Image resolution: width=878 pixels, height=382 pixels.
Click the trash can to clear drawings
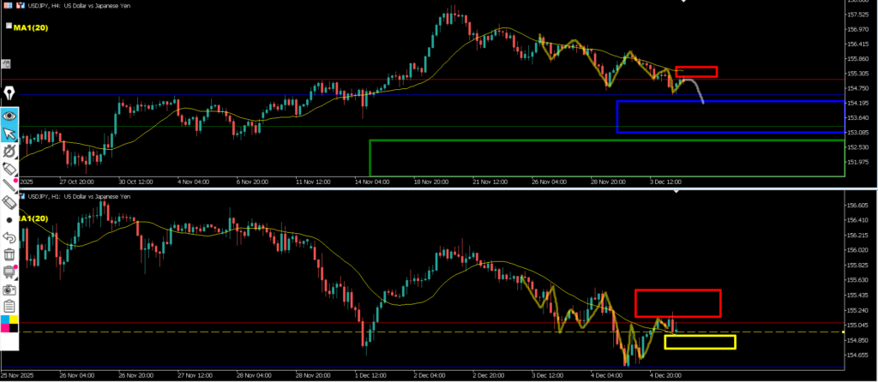click(9, 254)
